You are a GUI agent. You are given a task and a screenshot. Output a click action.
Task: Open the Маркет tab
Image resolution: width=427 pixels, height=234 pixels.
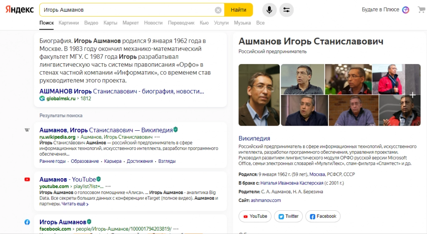131,23
